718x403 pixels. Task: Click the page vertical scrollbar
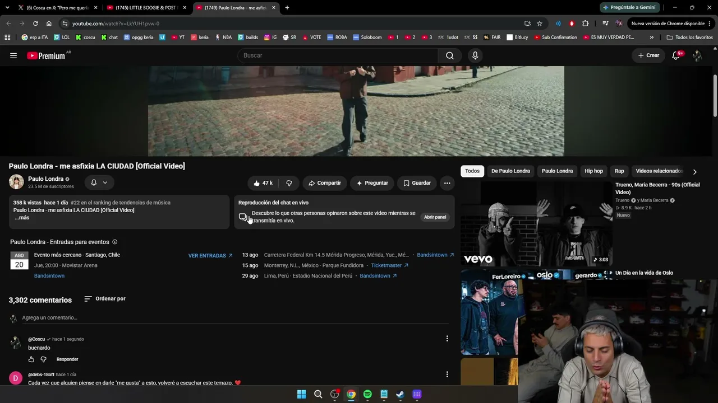pyautogui.click(x=715, y=95)
